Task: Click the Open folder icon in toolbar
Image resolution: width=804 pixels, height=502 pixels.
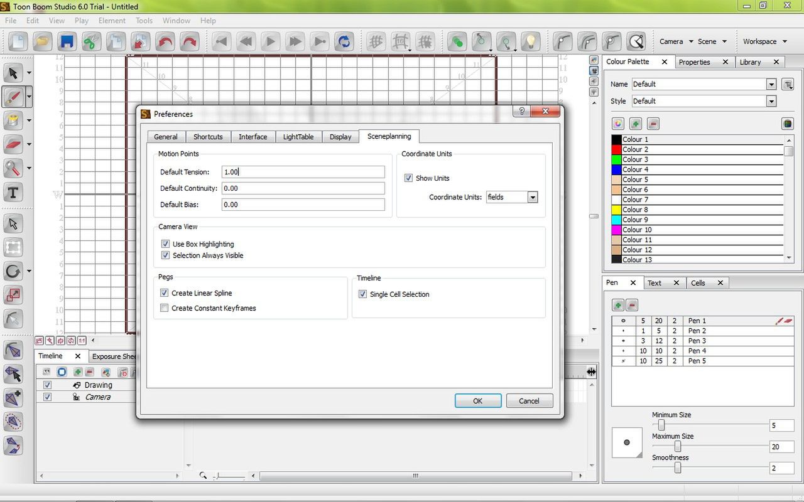Action: point(42,42)
